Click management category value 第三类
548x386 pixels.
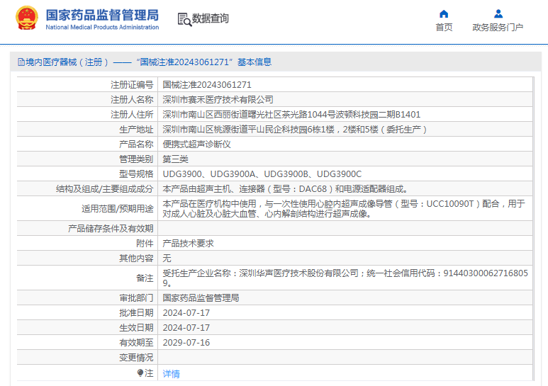(175, 159)
